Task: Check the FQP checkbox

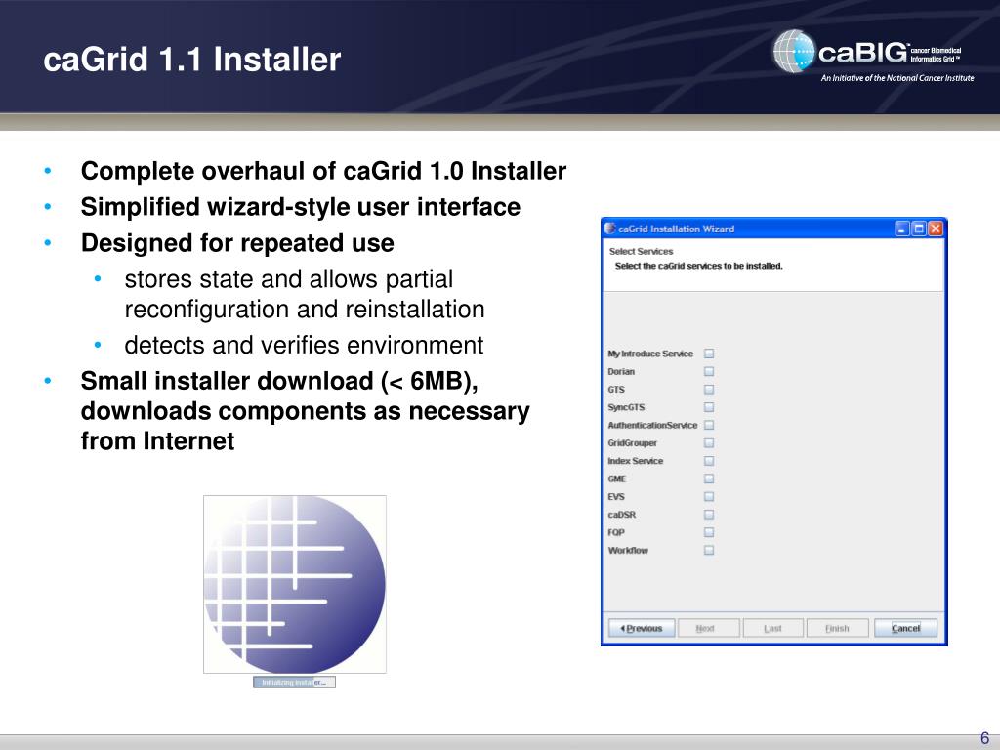Action: (709, 532)
